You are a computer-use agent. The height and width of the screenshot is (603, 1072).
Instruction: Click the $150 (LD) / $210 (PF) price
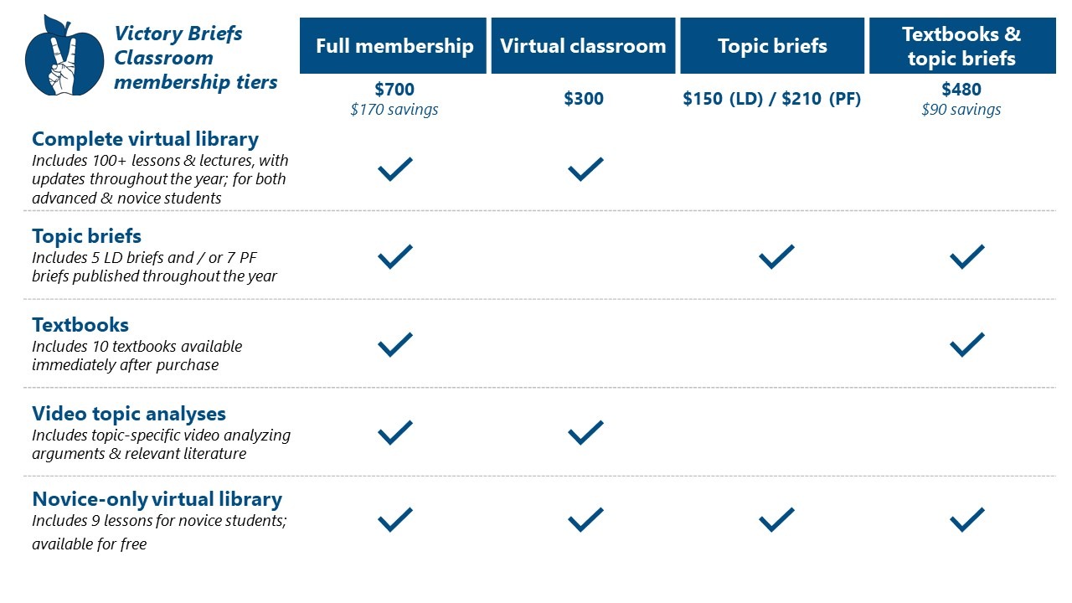click(772, 99)
